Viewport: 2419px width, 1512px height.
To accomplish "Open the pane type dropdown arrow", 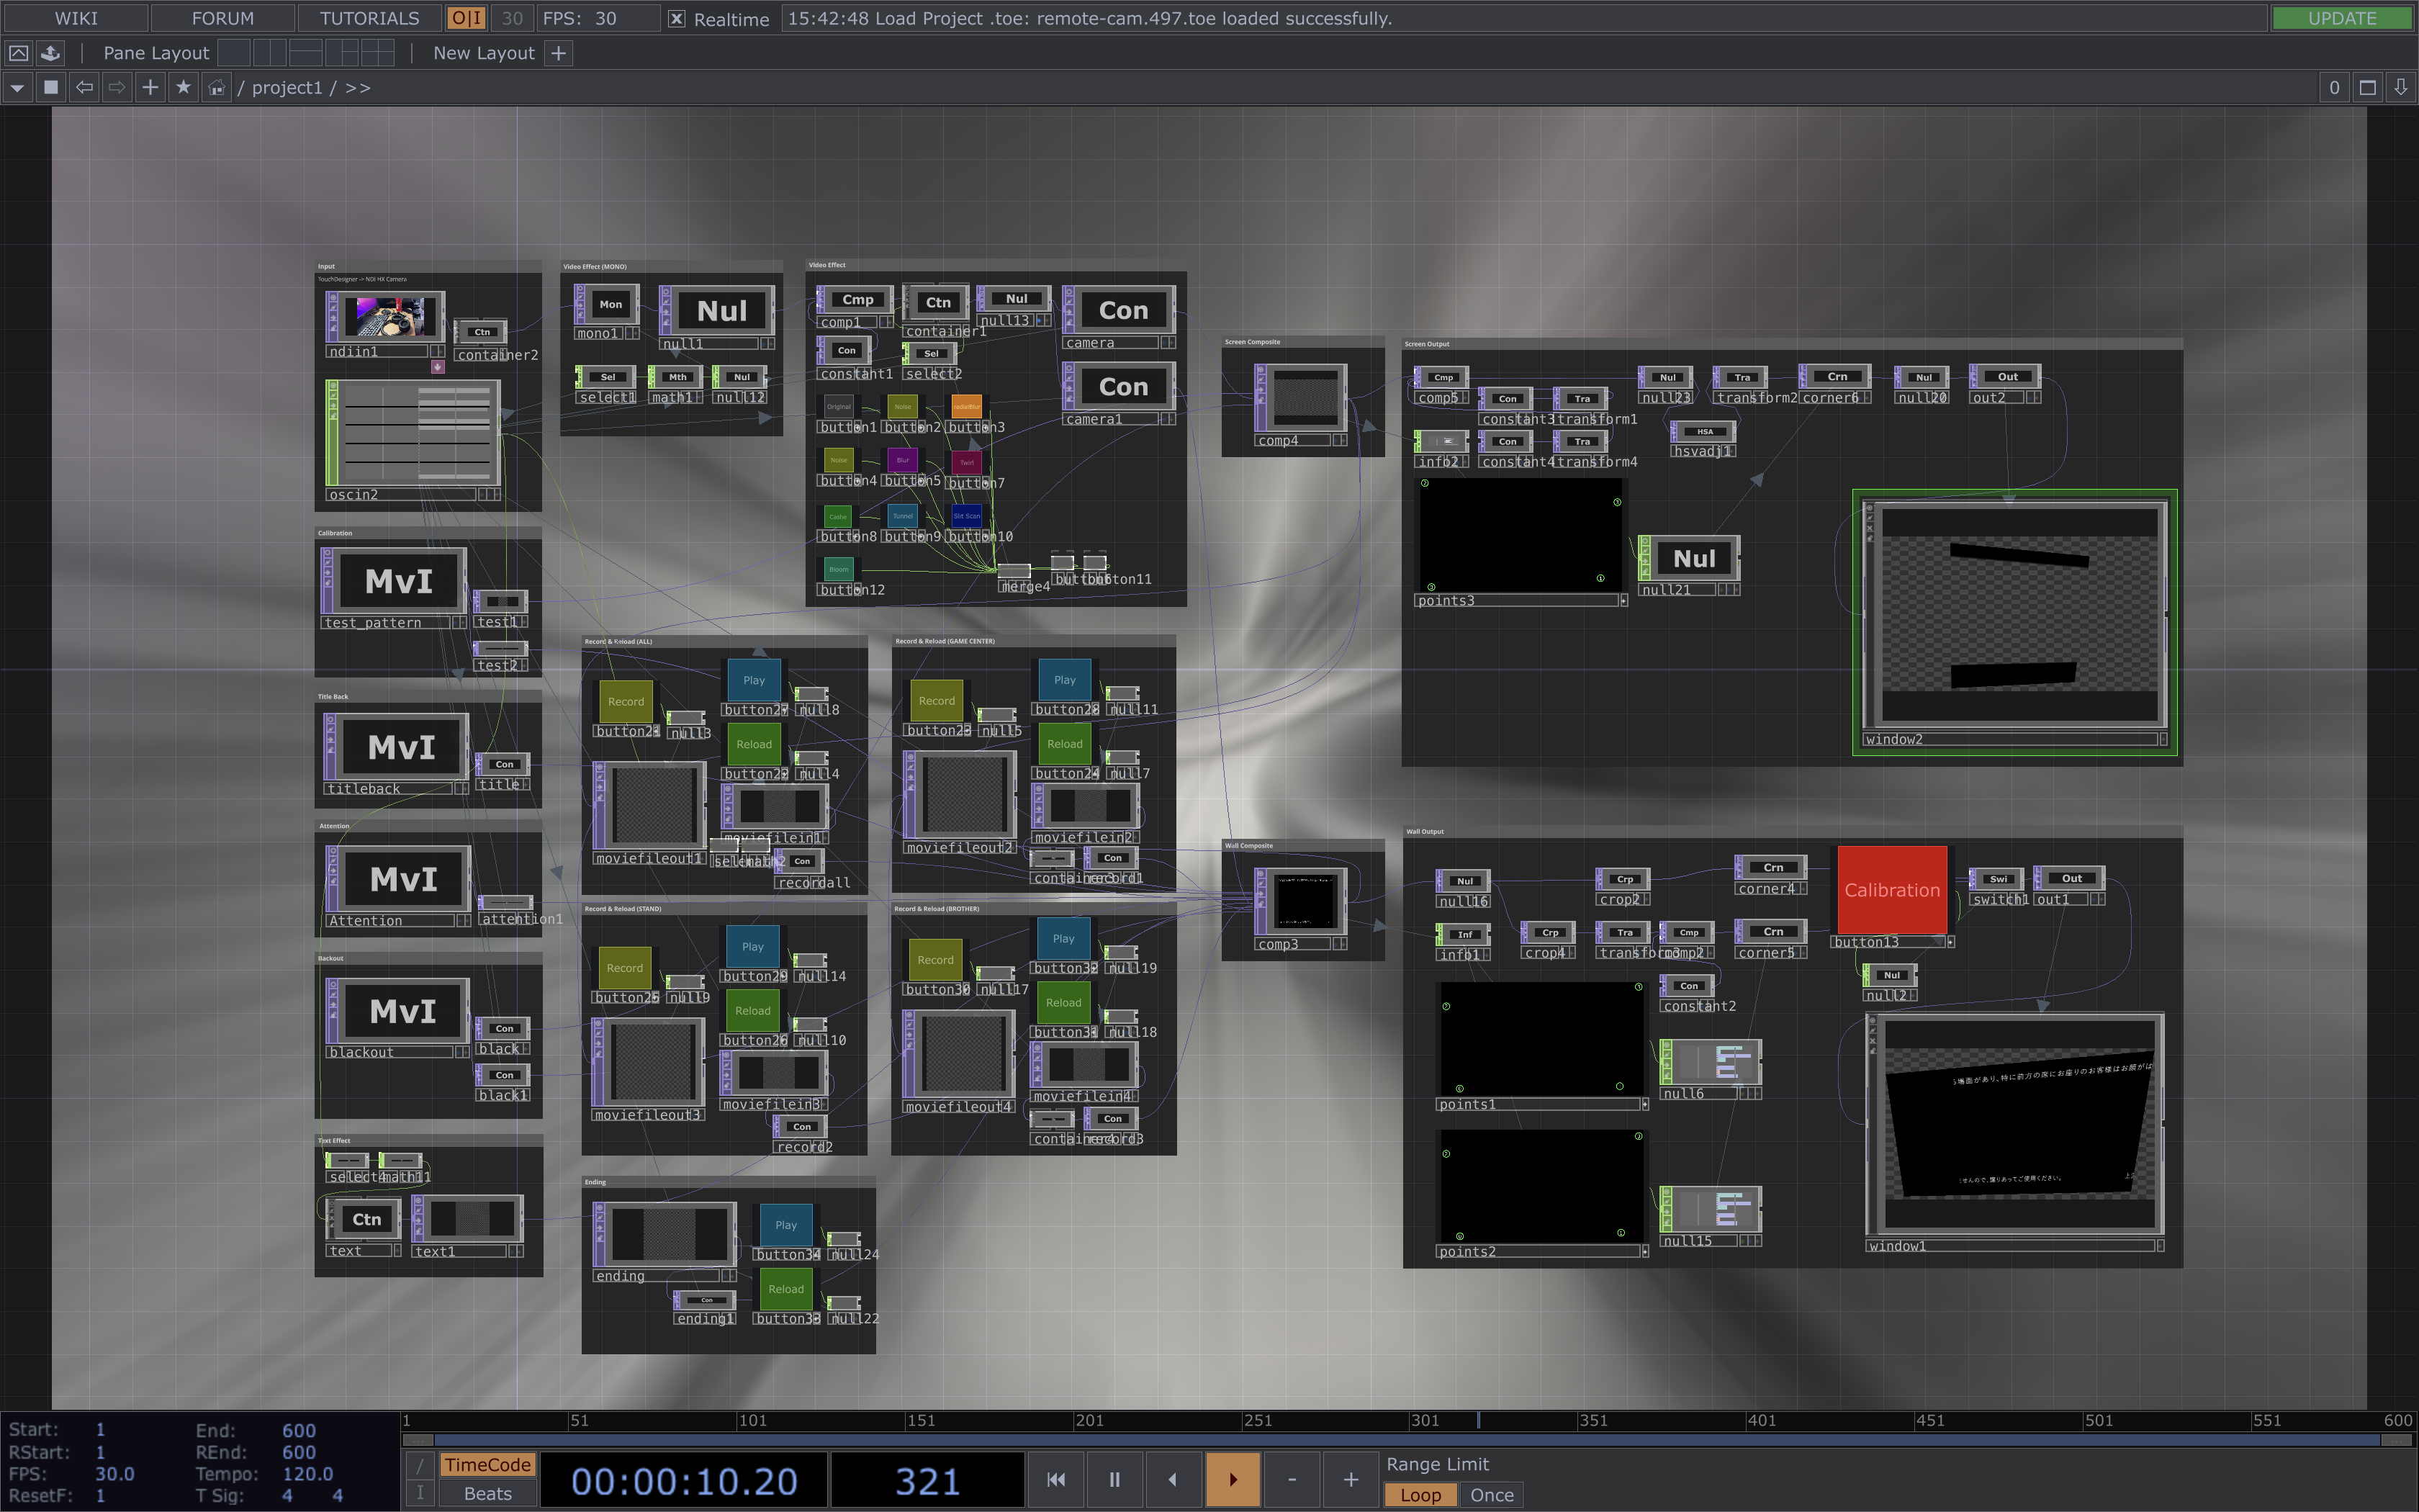I will point(17,88).
